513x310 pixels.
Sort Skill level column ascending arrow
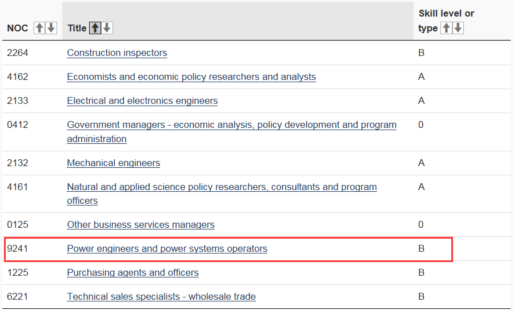(x=446, y=28)
